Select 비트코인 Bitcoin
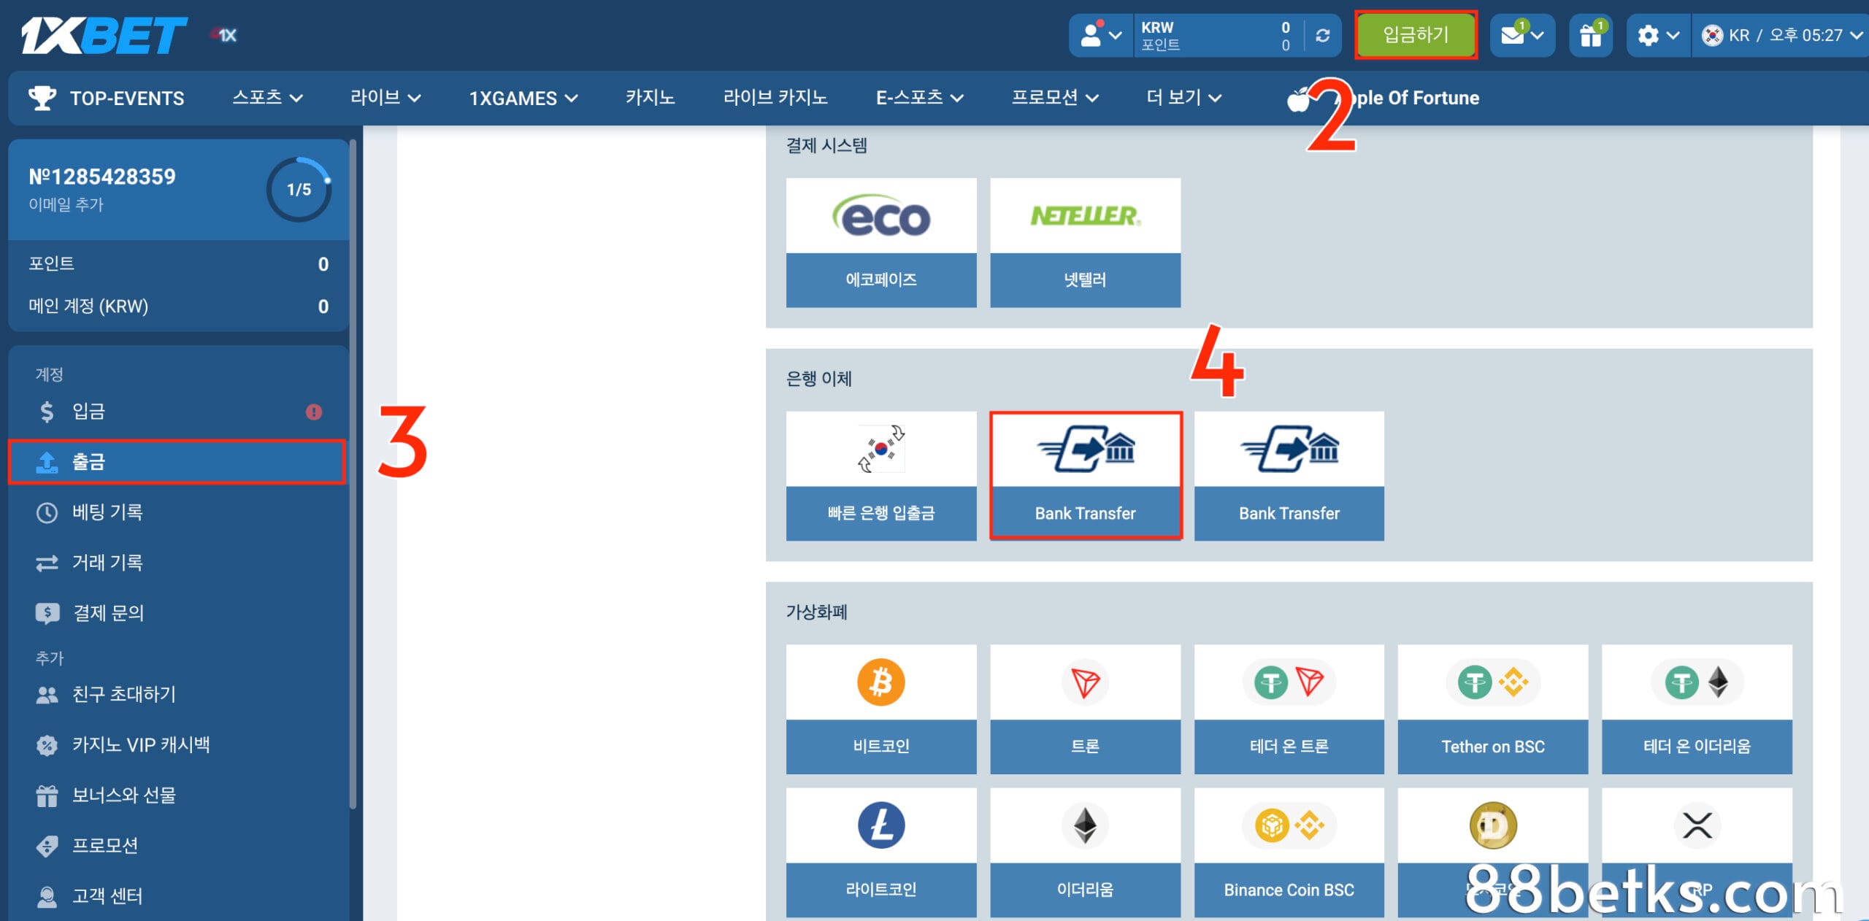 pos(881,709)
